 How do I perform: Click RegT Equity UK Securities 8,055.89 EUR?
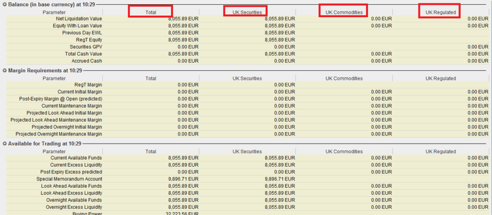(280, 40)
